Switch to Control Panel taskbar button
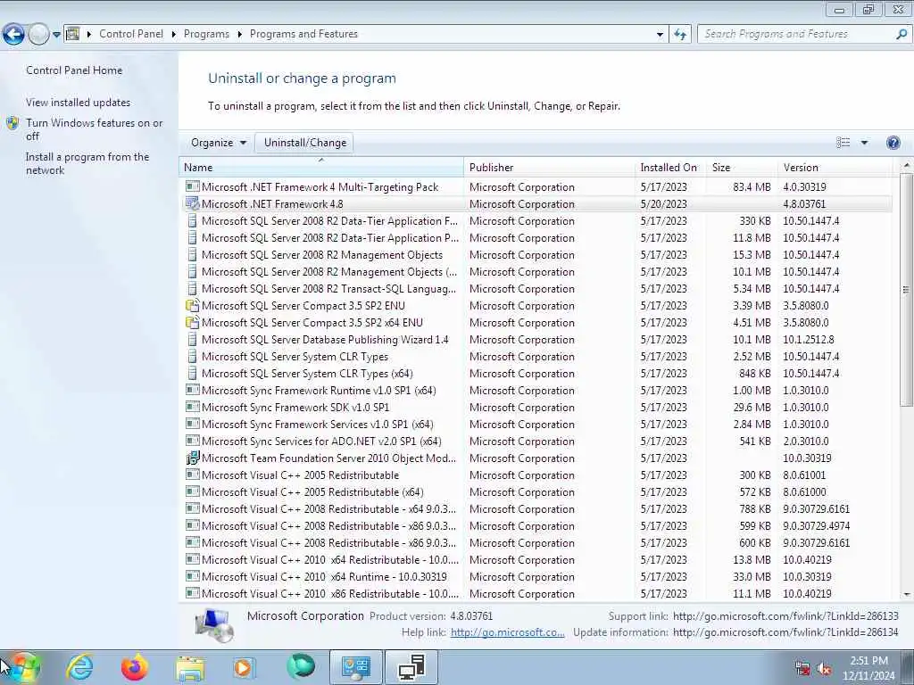 point(356,667)
